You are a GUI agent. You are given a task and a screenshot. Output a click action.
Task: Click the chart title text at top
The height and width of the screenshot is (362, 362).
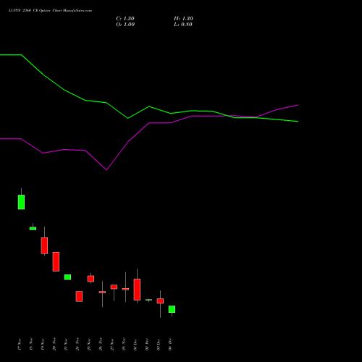50,11
